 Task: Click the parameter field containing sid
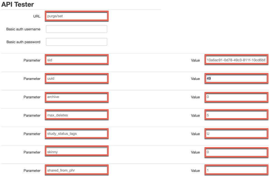77,60
